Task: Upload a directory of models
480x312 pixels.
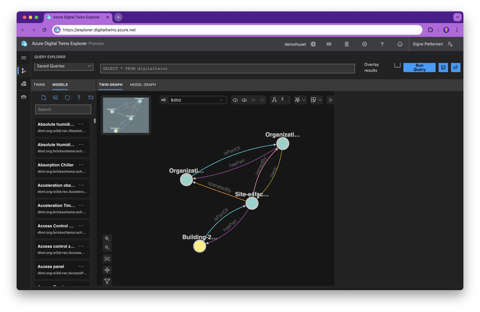Action: pos(91,98)
